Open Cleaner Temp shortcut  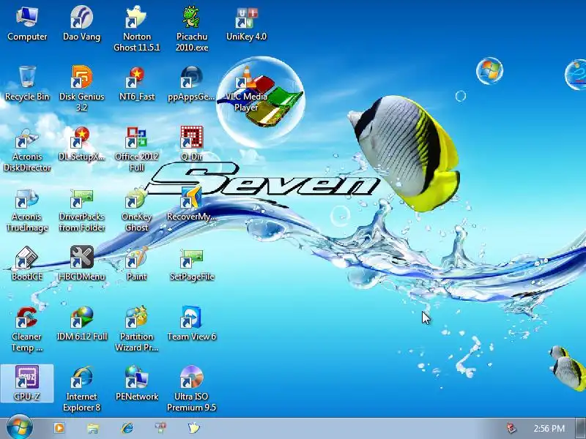click(x=27, y=329)
